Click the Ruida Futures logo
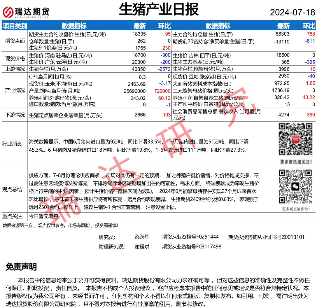The image size is (317, 308). (x=26, y=12)
